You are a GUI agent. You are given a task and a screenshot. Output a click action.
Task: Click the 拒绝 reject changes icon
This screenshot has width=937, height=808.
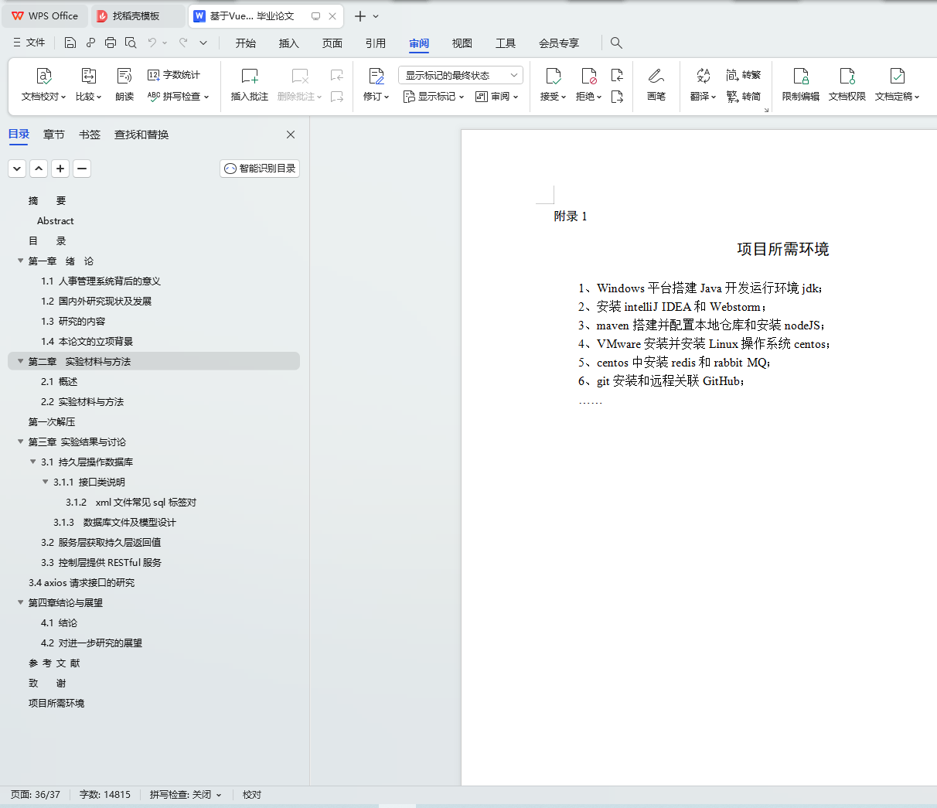(589, 76)
